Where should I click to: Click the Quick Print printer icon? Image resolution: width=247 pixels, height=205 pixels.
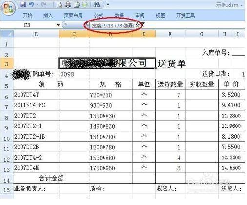68,5
